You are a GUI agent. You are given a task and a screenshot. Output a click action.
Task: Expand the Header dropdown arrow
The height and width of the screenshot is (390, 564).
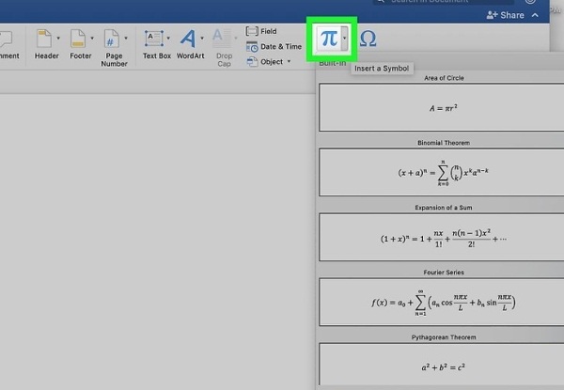60,39
